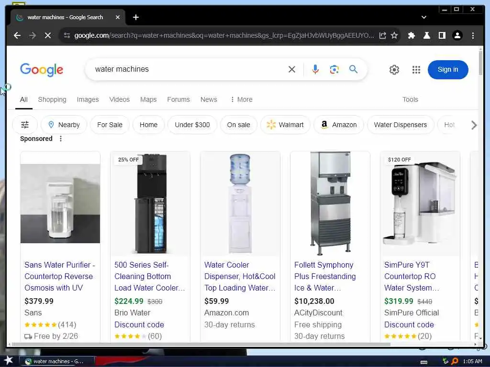The width and height of the screenshot is (490, 367).
Task: Click Brio Water Discount code link
Action: click(139, 324)
